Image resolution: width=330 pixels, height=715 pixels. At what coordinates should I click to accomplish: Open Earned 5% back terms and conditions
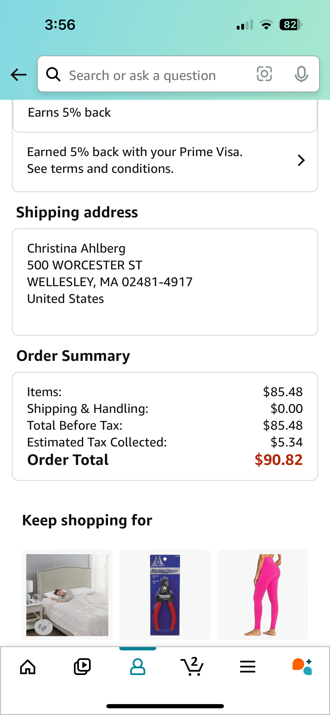165,160
